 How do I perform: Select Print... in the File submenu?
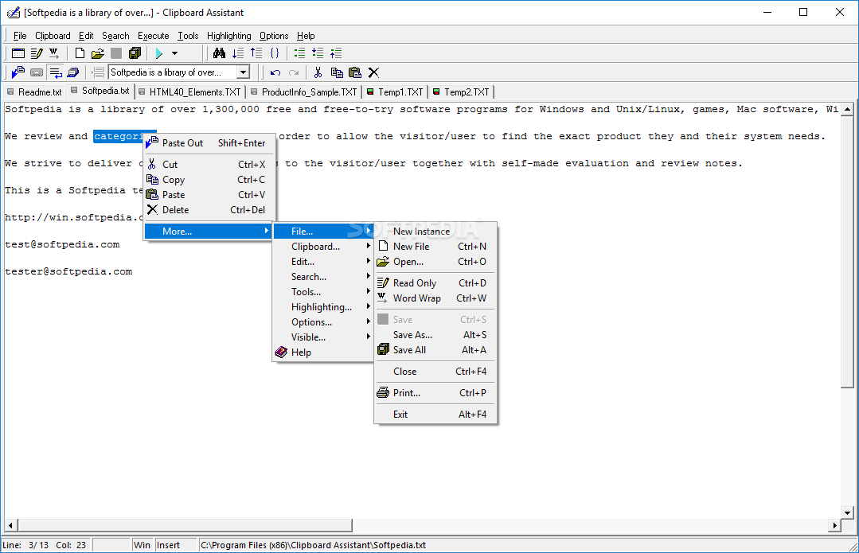coord(435,392)
